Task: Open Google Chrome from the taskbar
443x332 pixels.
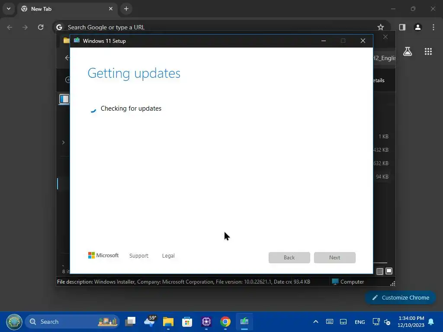Action: (x=225, y=322)
